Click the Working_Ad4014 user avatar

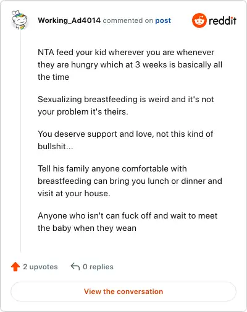pyautogui.click(x=19, y=20)
